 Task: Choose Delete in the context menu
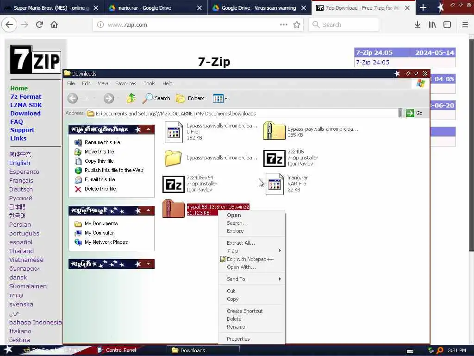pos(251,319)
